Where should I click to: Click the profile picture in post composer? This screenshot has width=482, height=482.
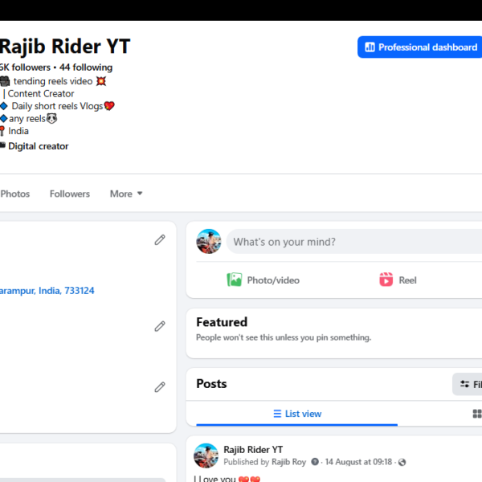pyautogui.click(x=209, y=241)
